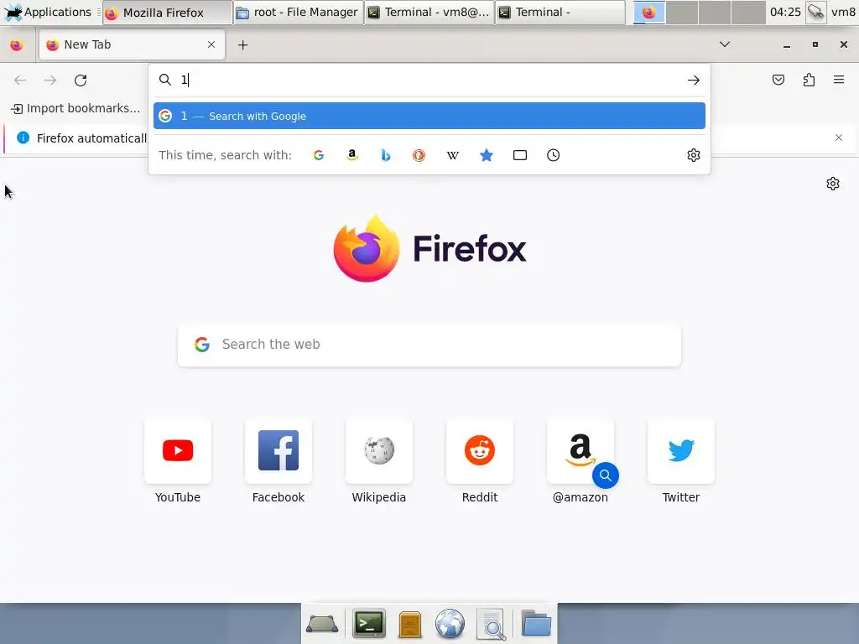Switch to Mozilla Firefox taskbar button
This screenshot has height=644, width=859.
[x=168, y=12]
